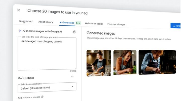Click the sparkle icon on Generated tab
The image size is (181, 101).
(61, 23)
